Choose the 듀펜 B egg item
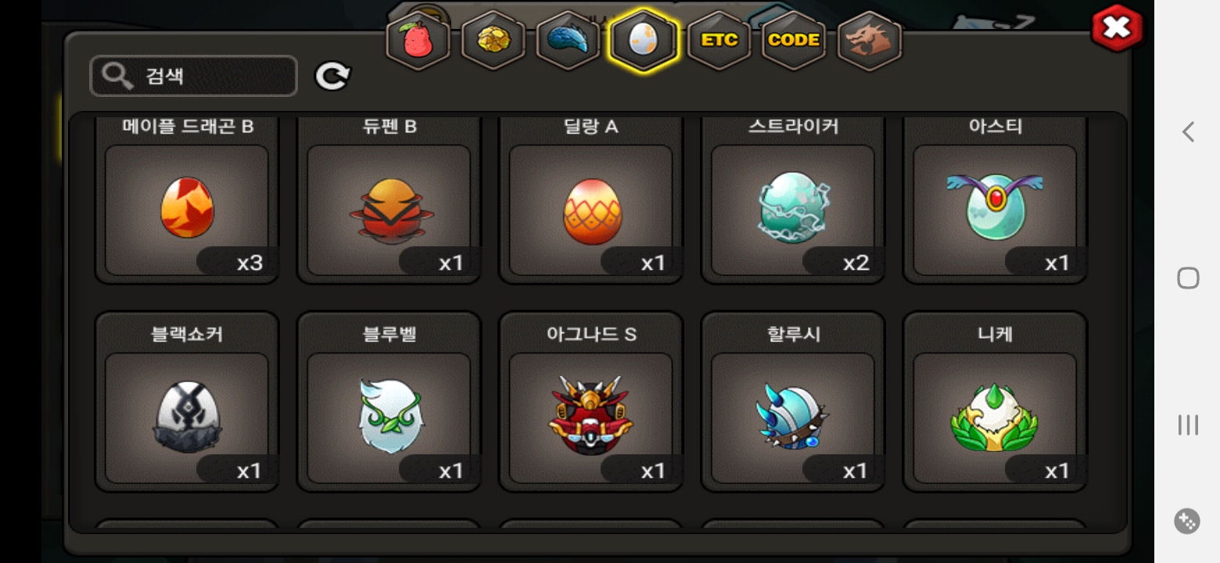This screenshot has width=1220, height=563. (389, 199)
